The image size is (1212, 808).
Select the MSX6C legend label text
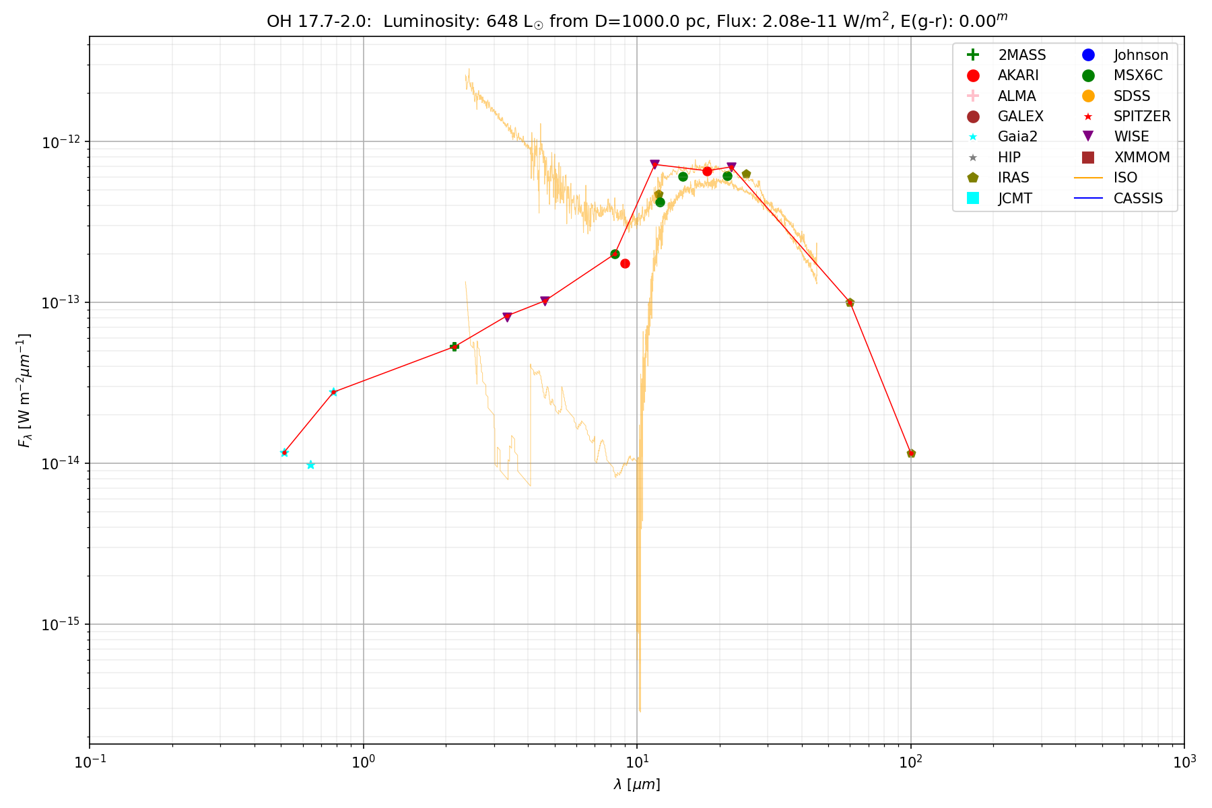[x=1137, y=75]
